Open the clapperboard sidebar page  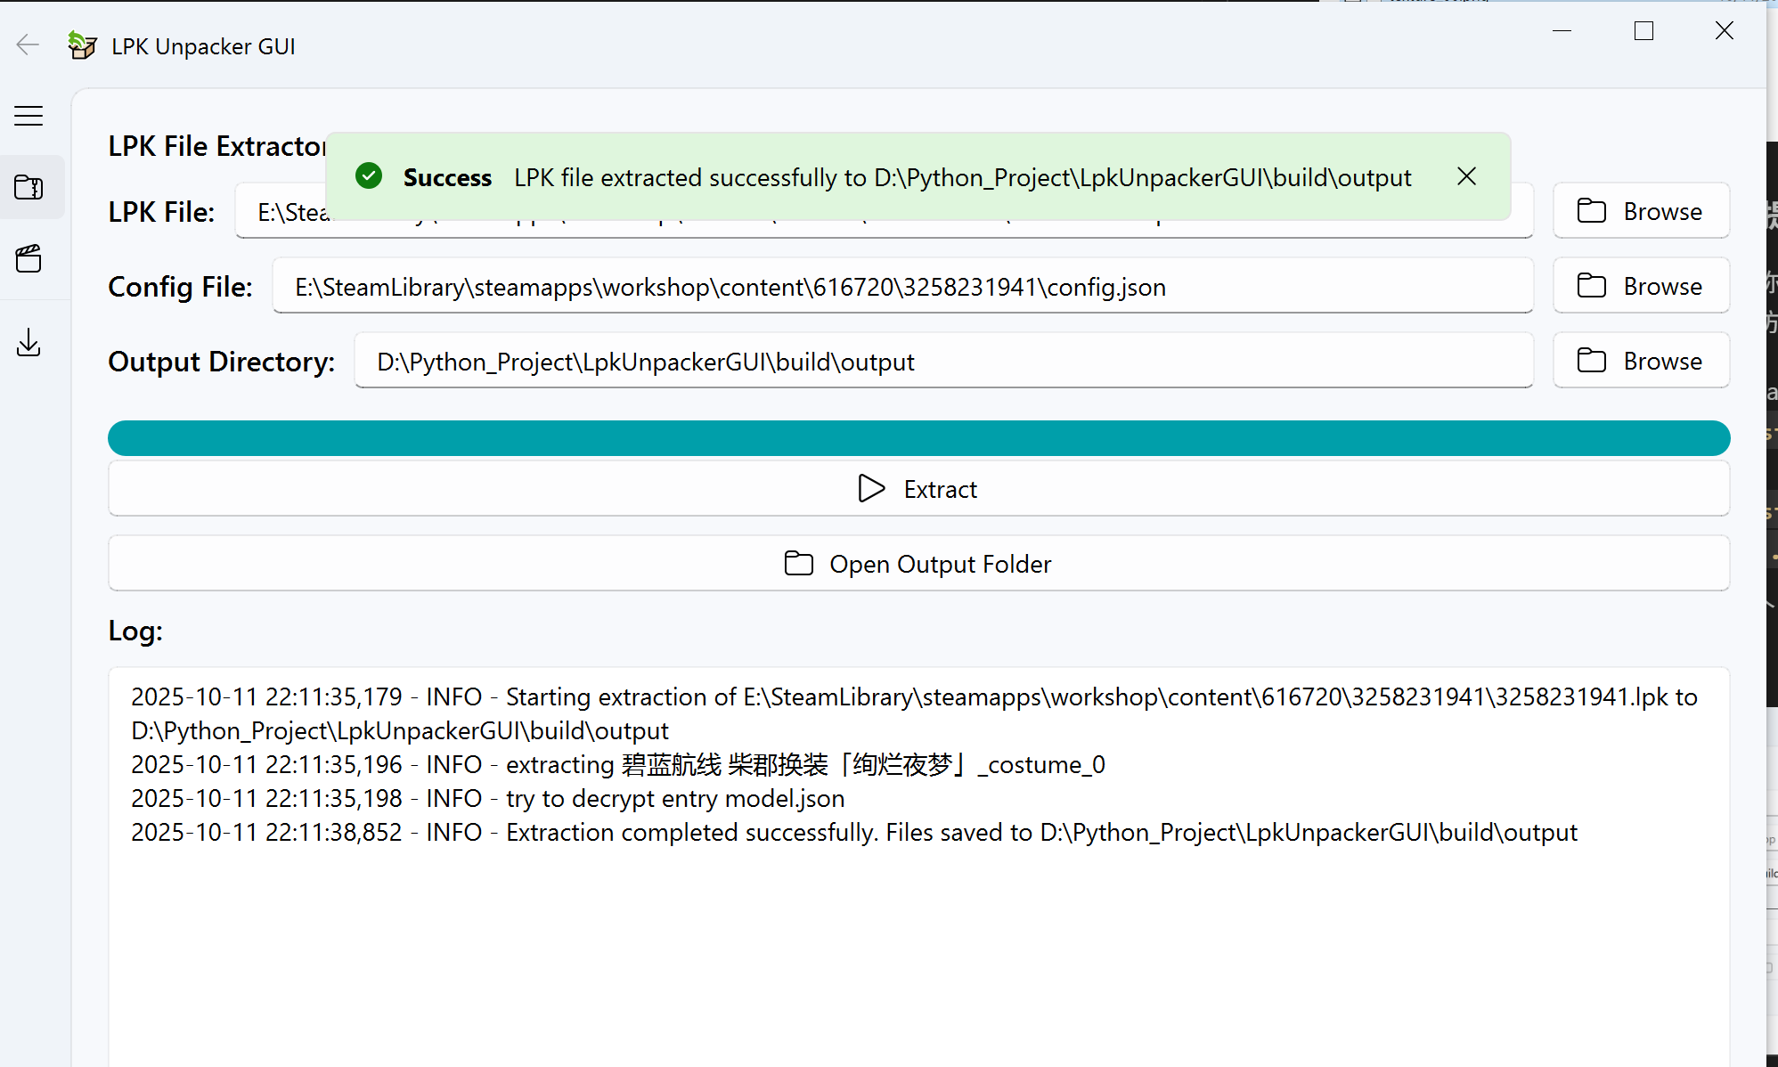(x=29, y=259)
